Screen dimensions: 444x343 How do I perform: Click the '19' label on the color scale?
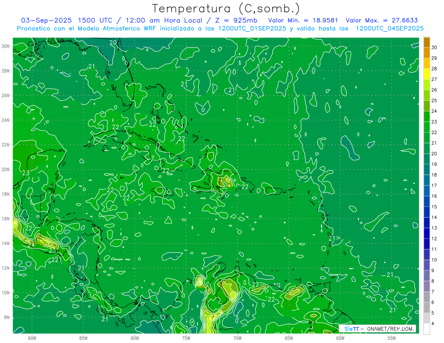click(434, 164)
